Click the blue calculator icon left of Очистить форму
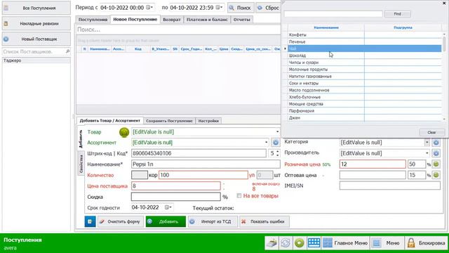Screen dimensions: 449x253 (90, 221)
